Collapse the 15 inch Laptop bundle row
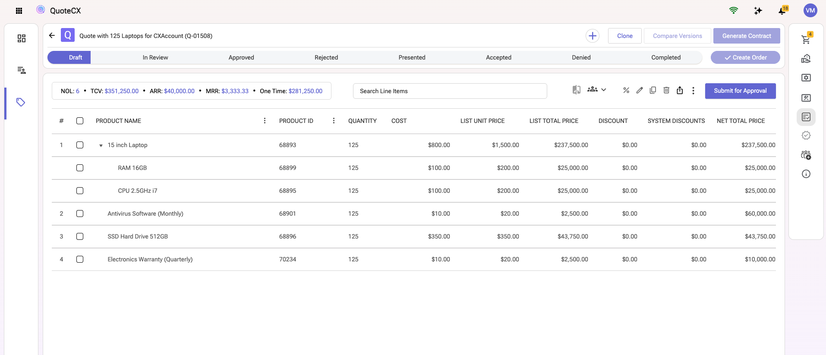 pyautogui.click(x=101, y=145)
